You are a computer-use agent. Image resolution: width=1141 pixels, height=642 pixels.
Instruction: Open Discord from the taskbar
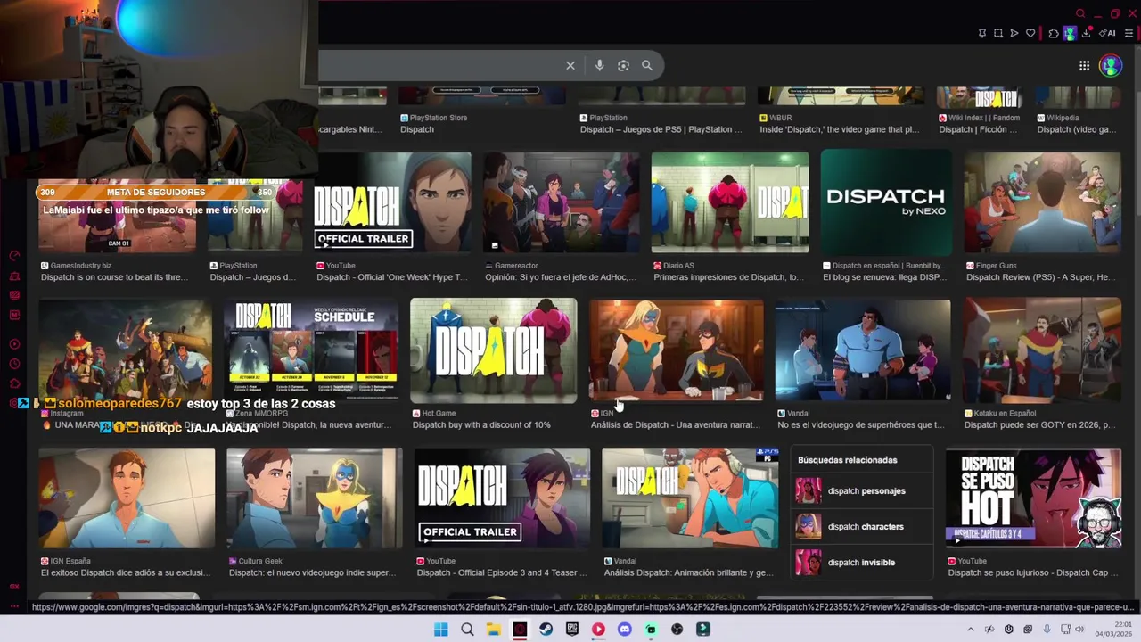point(625,630)
